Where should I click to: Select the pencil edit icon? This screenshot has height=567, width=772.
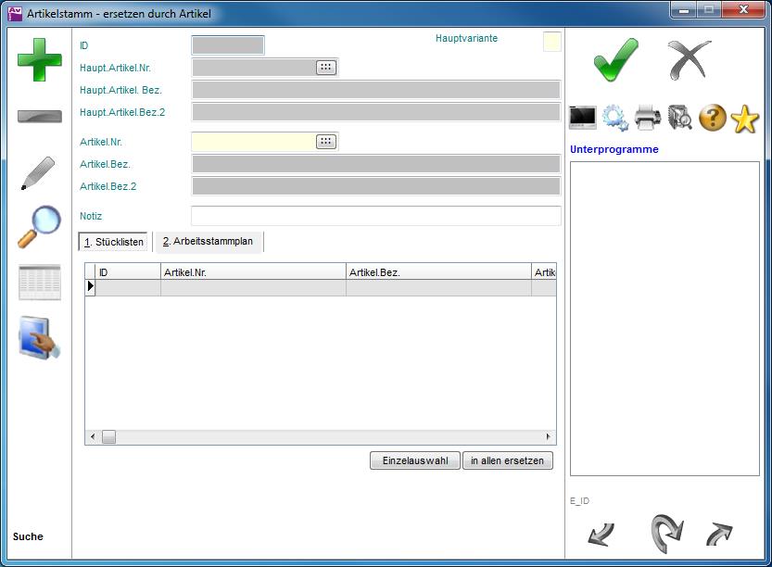click(38, 173)
